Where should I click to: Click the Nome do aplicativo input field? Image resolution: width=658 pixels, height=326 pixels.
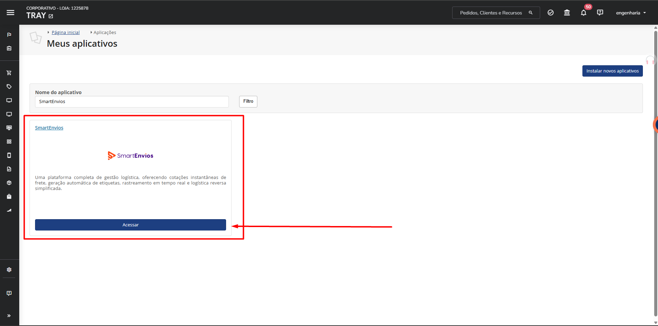[x=132, y=102]
